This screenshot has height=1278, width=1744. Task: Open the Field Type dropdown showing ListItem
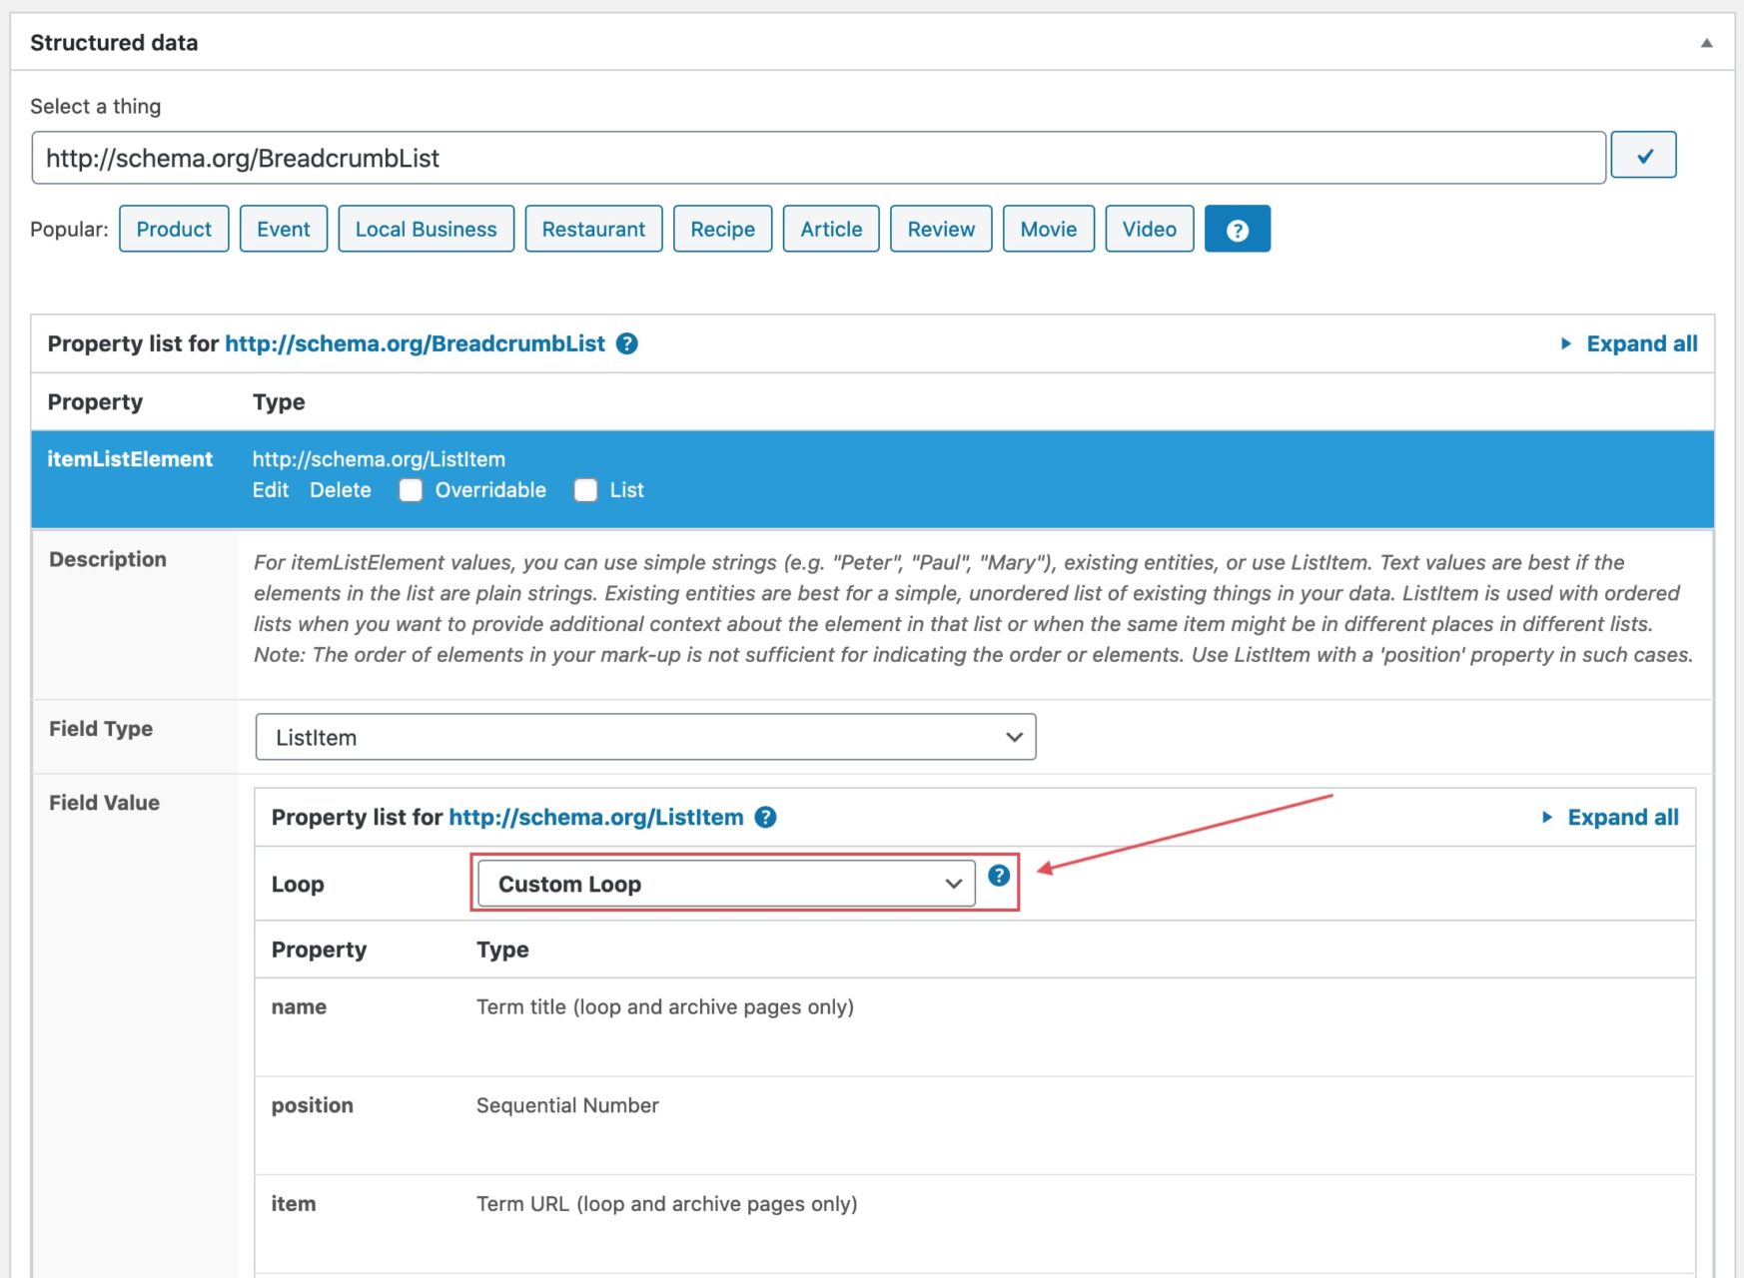pyautogui.click(x=644, y=737)
